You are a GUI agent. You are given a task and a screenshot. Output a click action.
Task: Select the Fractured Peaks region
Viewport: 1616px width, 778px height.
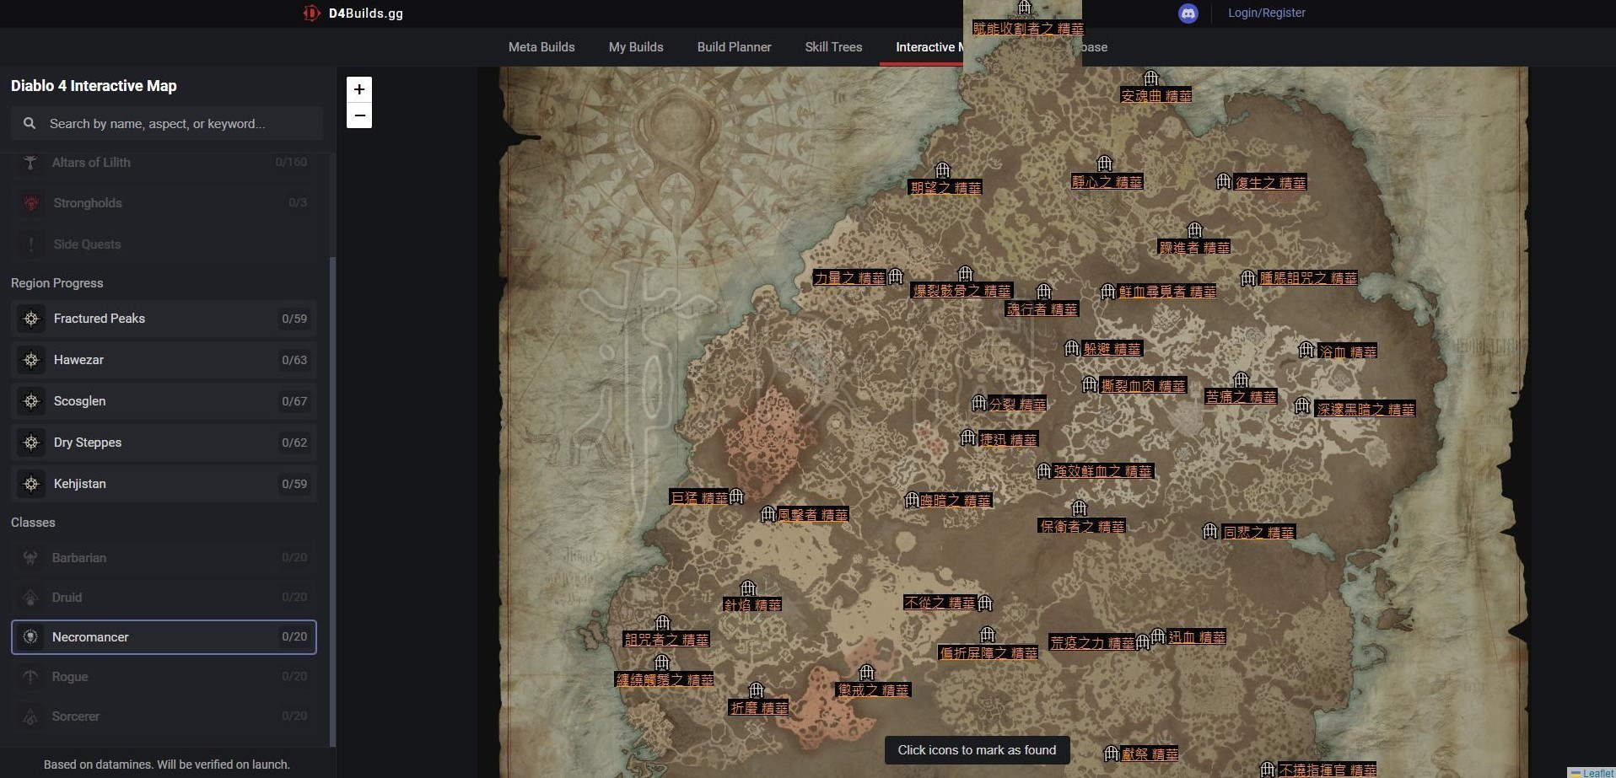click(164, 319)
